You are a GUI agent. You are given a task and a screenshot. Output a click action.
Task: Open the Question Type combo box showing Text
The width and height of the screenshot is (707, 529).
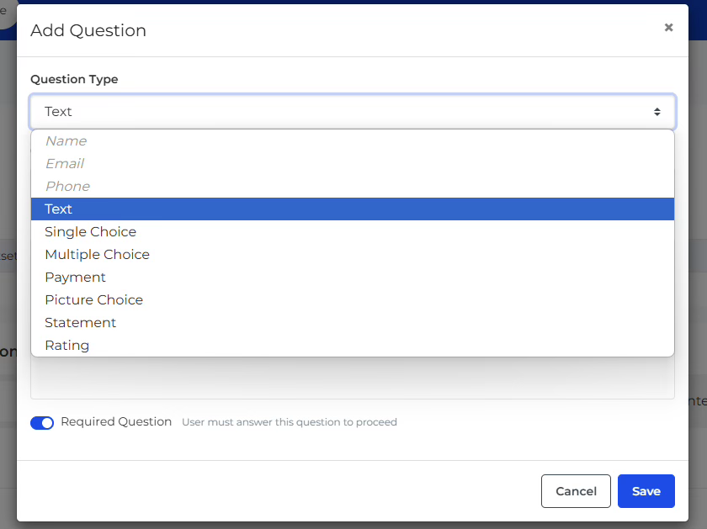pos(353,112)
